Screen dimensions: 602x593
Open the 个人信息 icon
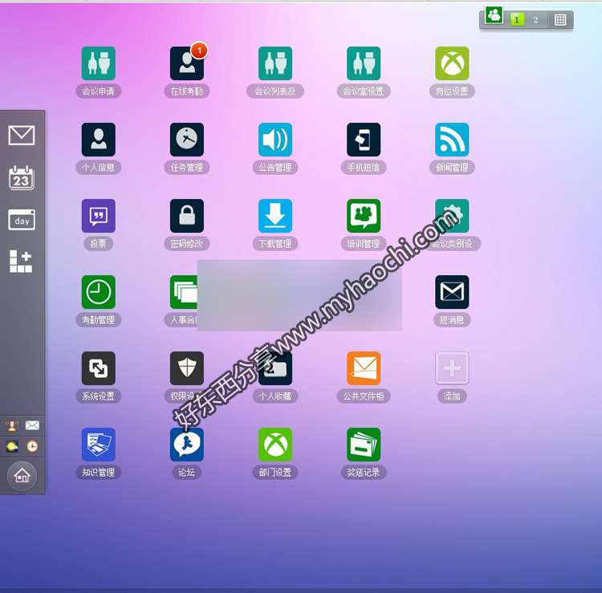pyautogui.click(x=98, y=140)
